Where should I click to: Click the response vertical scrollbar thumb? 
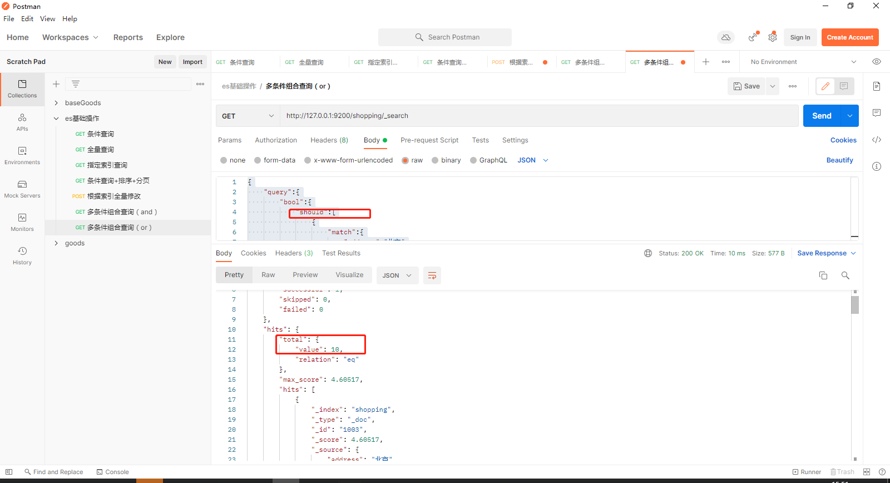click(855, 305)
